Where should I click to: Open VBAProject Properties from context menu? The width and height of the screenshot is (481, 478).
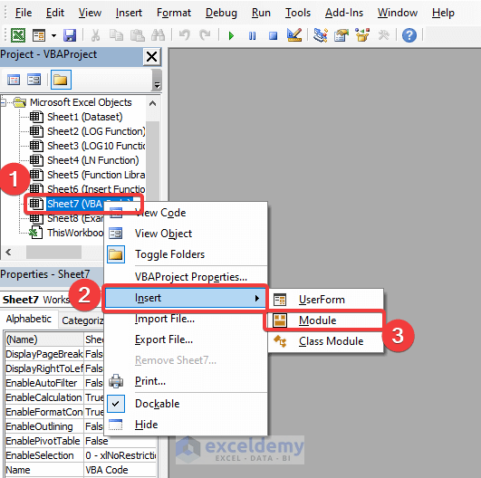pyautogui.click(x=186, y=277)
